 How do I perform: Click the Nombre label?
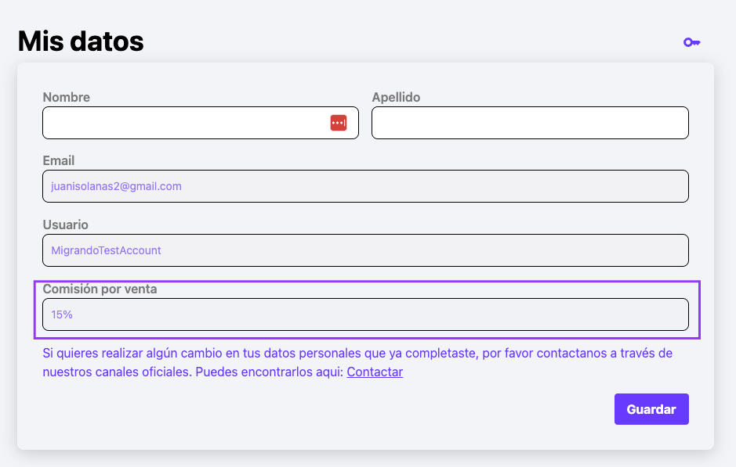tap(66, 98)
